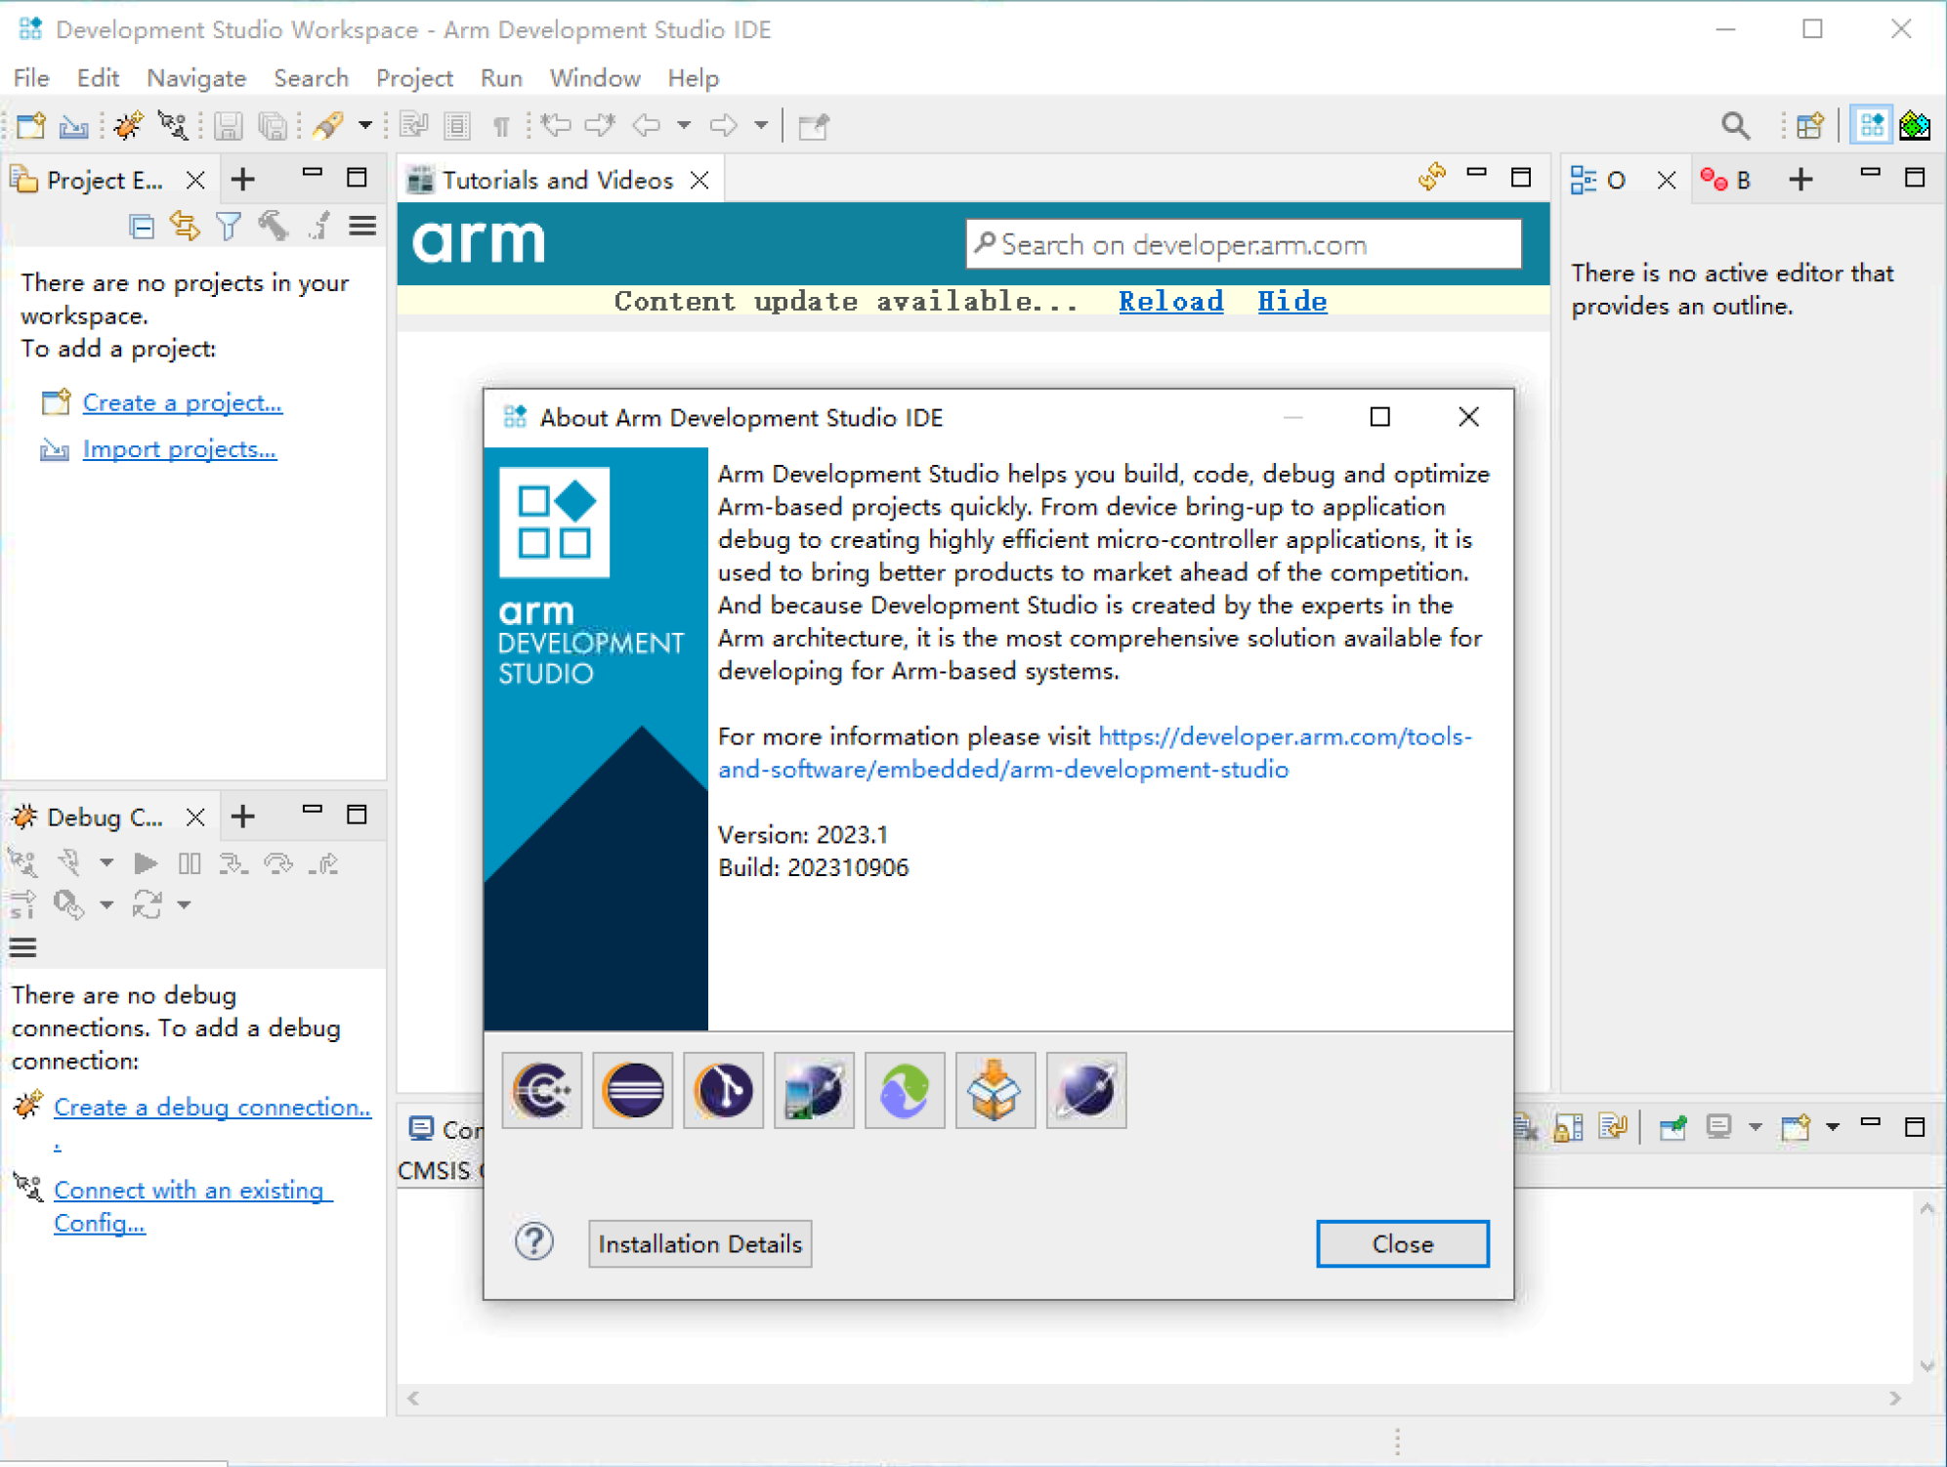This screenshot has width=1947, height=1467.
Task: Click the Import toolbar icon
Action: [73, 126]
